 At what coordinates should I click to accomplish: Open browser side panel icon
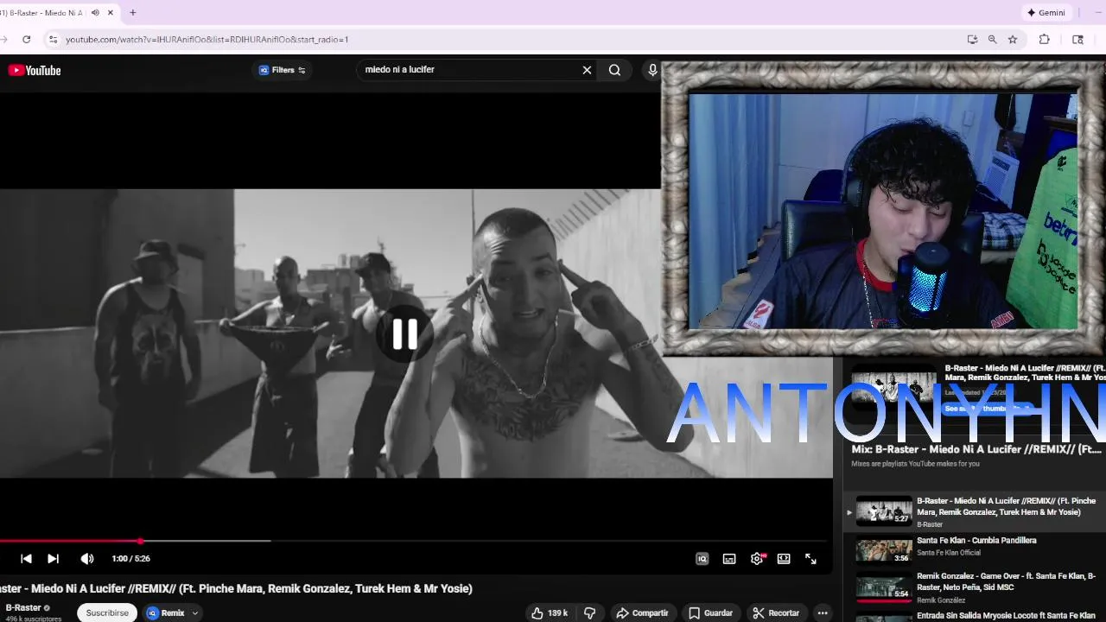1077,39
